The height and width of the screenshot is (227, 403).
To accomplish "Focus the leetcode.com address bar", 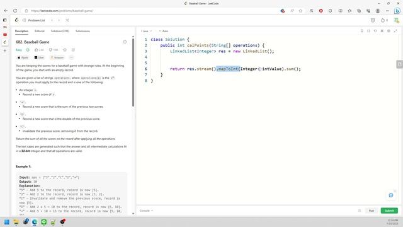I will pyautogui.click(x=154, y=11).
